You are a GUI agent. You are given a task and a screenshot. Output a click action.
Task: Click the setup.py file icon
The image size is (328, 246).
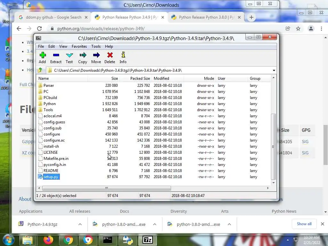[40, 176]
